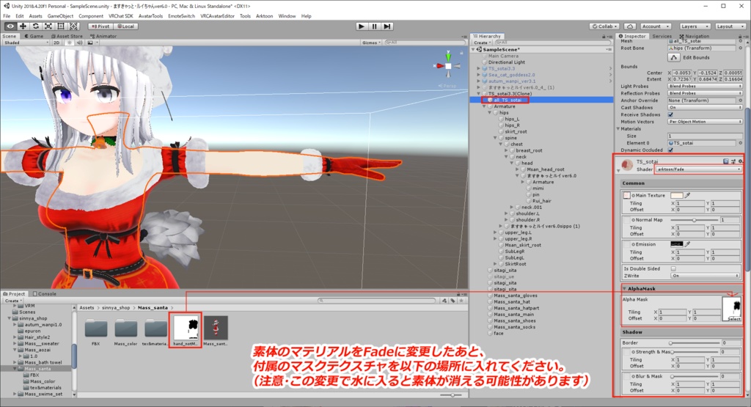
Task: Open the VRChat SDK menu
Action: pyautogui.click(x=121, y=16)
